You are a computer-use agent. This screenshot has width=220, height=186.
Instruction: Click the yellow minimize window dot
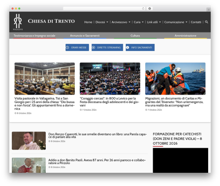coord(16,8)
